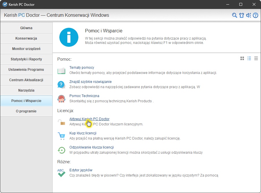Screen dimensions: 261x193
Task: Go to Statystyki i Raporty section
Action: pyautogui.click(x=26, y=59)
